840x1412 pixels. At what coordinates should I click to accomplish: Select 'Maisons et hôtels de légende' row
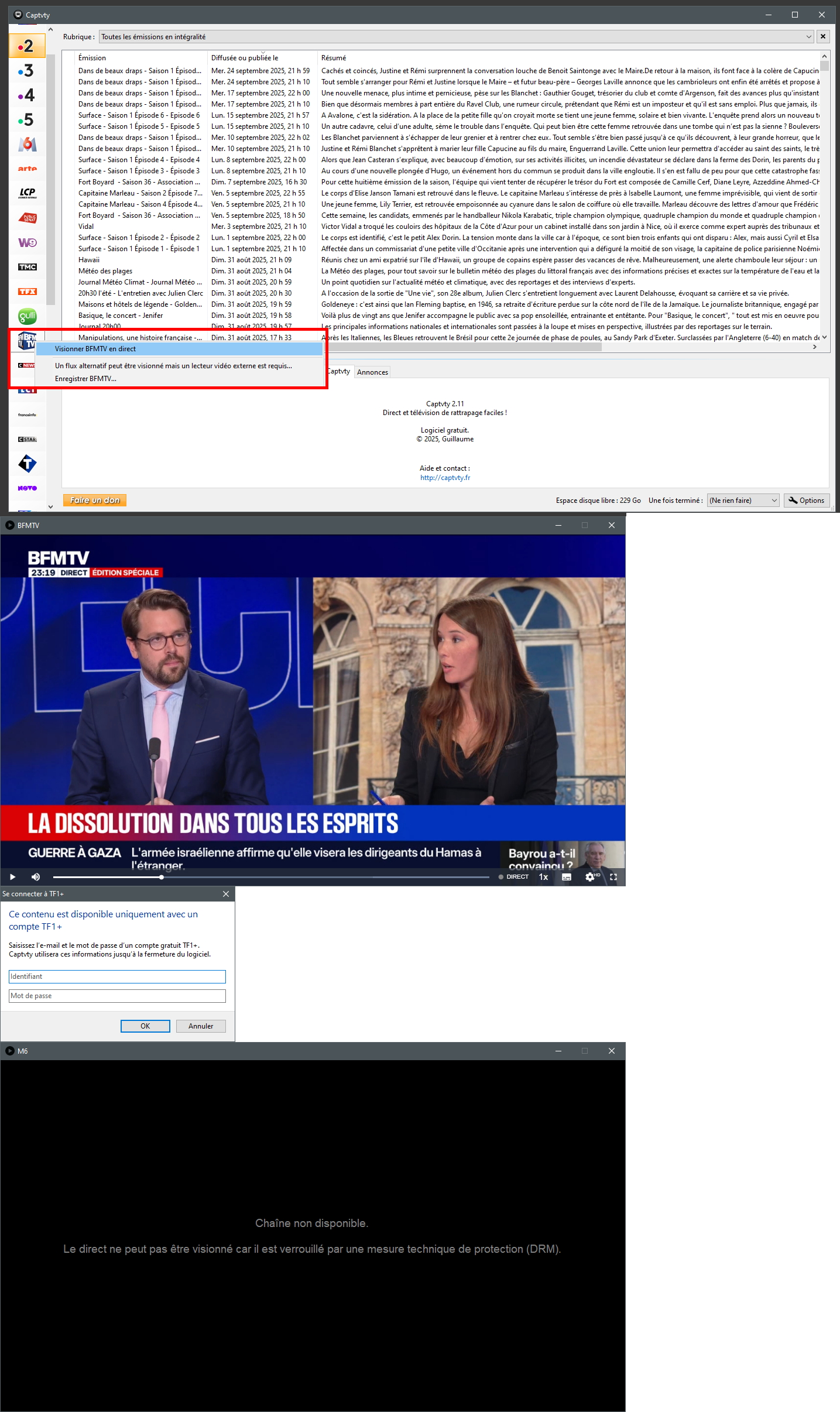(448, 304)
